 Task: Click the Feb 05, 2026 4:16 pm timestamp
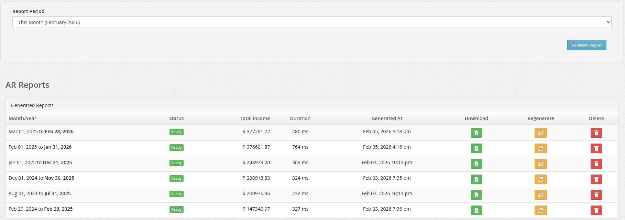point(387,147)
